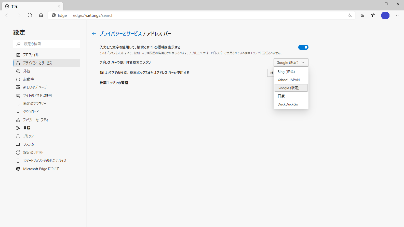Open the settings and more menu

(397, 16)
